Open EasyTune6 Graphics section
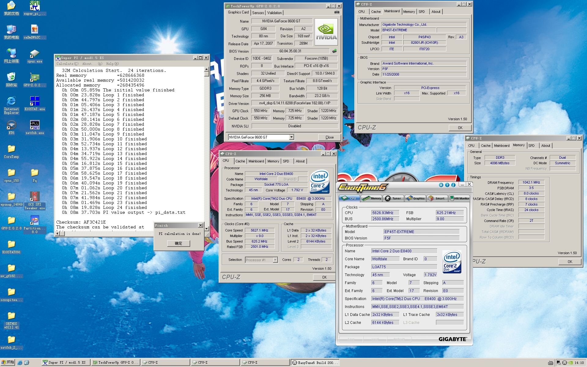 [x=415, y=198]
